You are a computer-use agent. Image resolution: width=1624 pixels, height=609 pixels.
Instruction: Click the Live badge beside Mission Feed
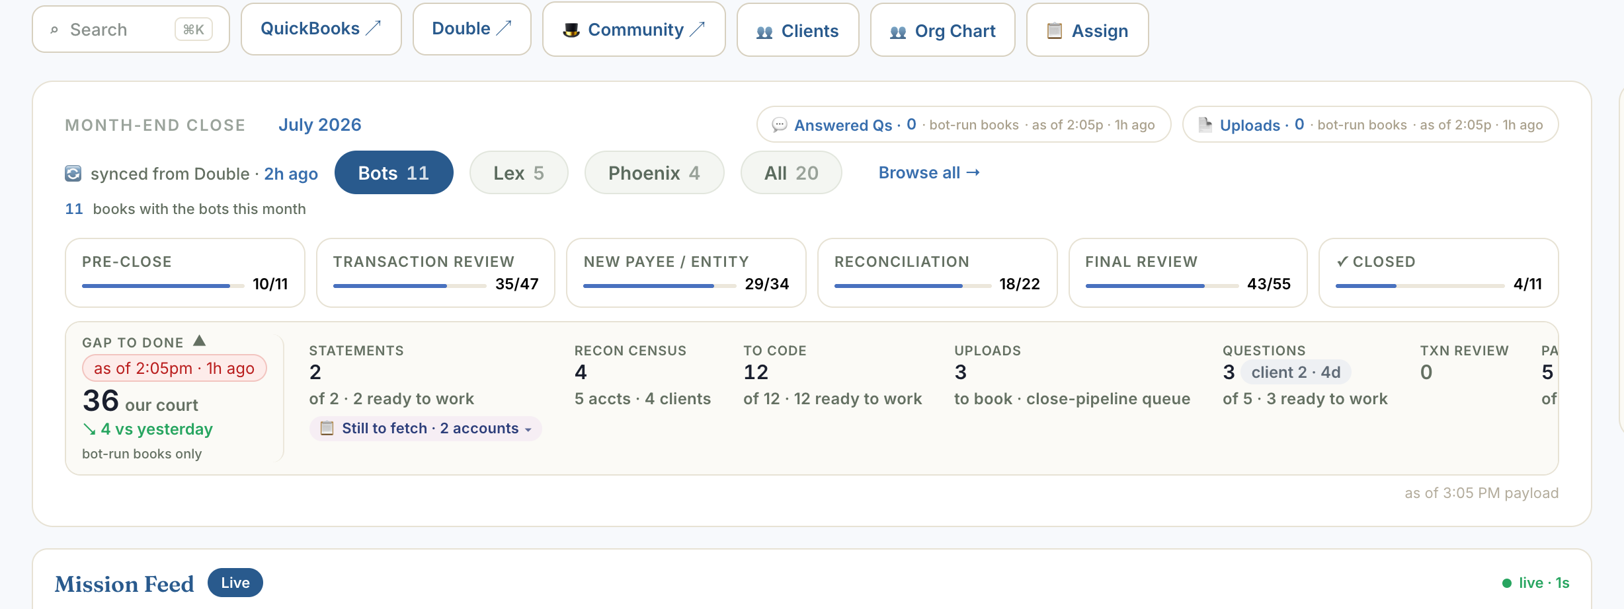click(235, 583)
